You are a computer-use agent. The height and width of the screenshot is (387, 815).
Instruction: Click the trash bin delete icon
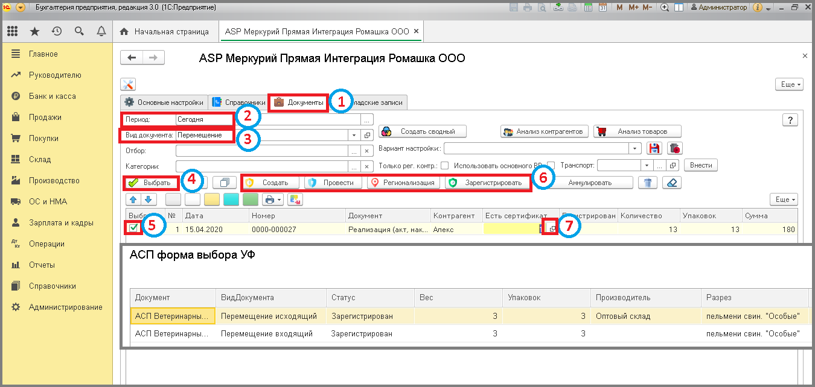[648, 183]
